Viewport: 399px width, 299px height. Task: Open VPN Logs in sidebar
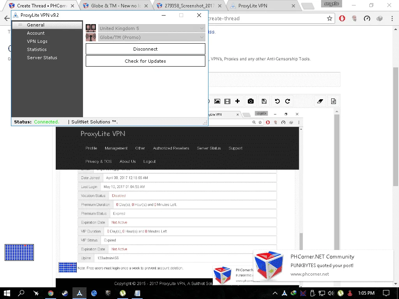click(x=37, y=41)
